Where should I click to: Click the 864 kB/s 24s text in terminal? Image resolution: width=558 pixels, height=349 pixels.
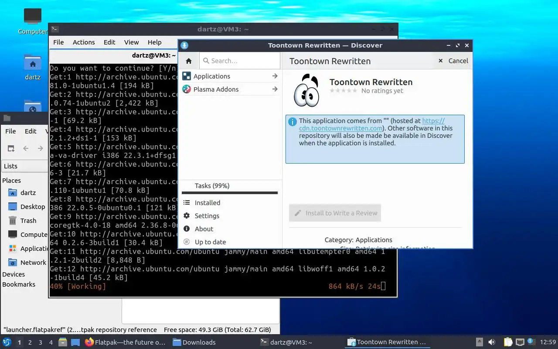tap(354, 286)
